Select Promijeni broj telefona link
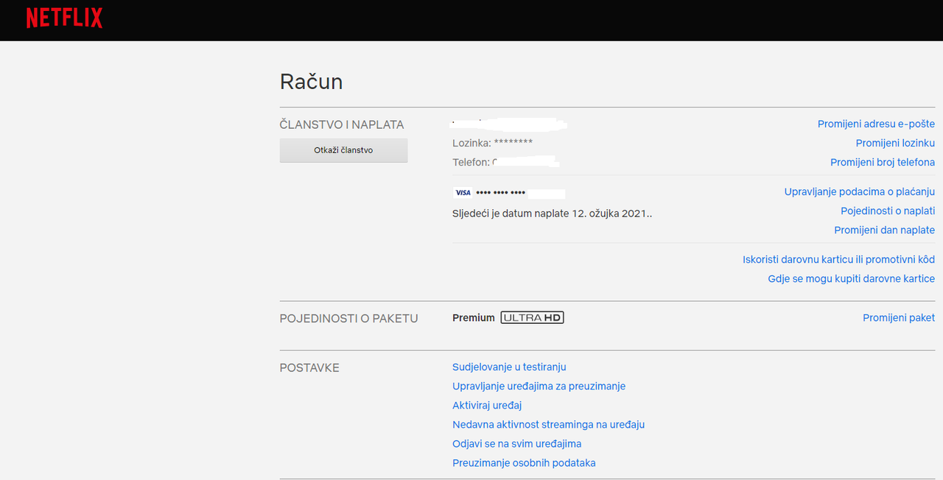The height and width of the screenshot is (480, 943). 883,163
